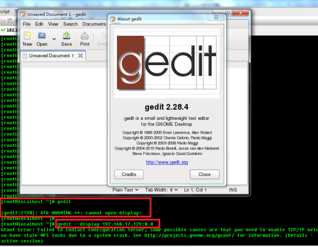Screen dimensions: 318x247
Task: Click the gedit window title bar icon
Action: click(x=23, y=14)
